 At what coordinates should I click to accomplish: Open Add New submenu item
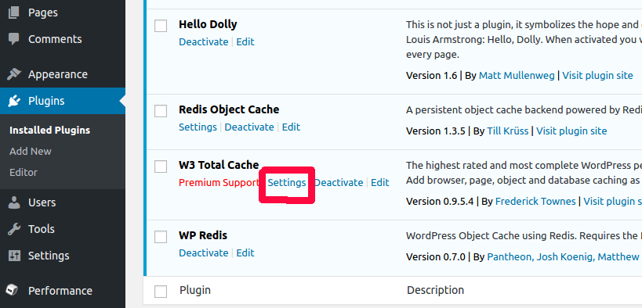coord(31,151)
